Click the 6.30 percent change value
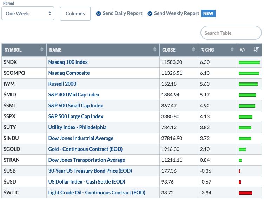Viewport: 264px width, 200px height. click(x=205, y=62)
